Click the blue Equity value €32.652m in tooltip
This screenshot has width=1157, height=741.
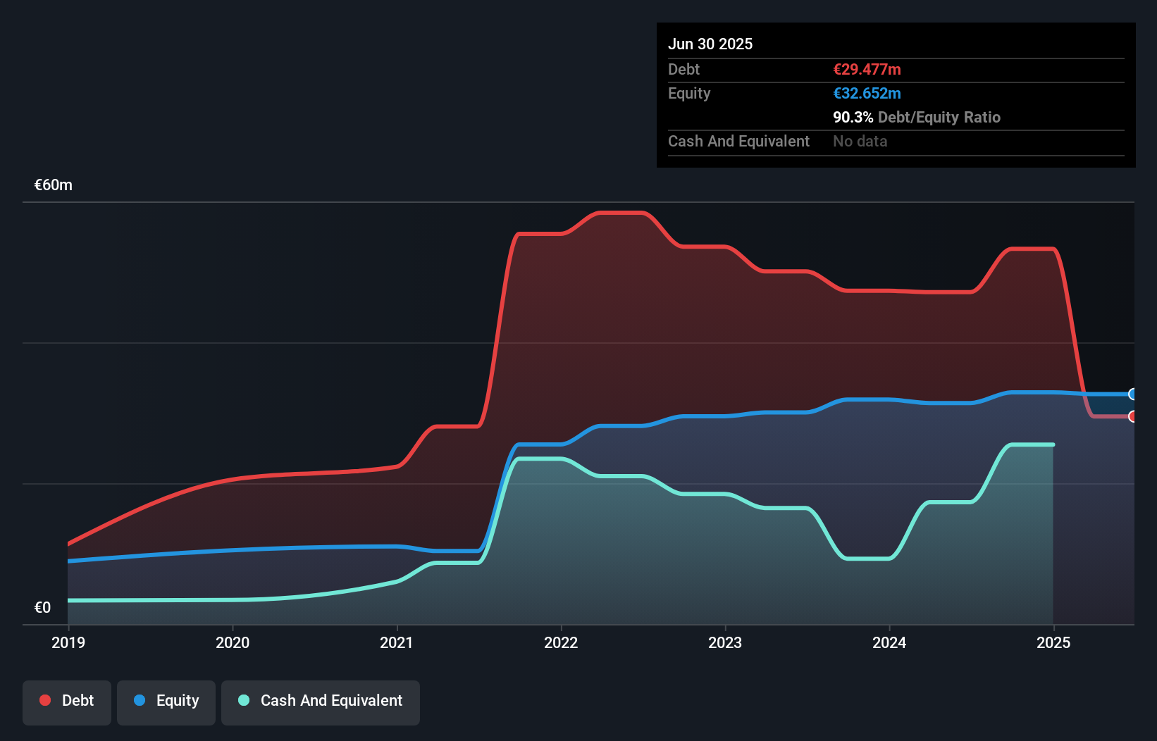(x=867, y=93)
